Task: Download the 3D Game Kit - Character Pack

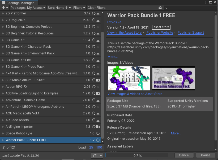Action: pyautogui.click(x=98, y=47)
